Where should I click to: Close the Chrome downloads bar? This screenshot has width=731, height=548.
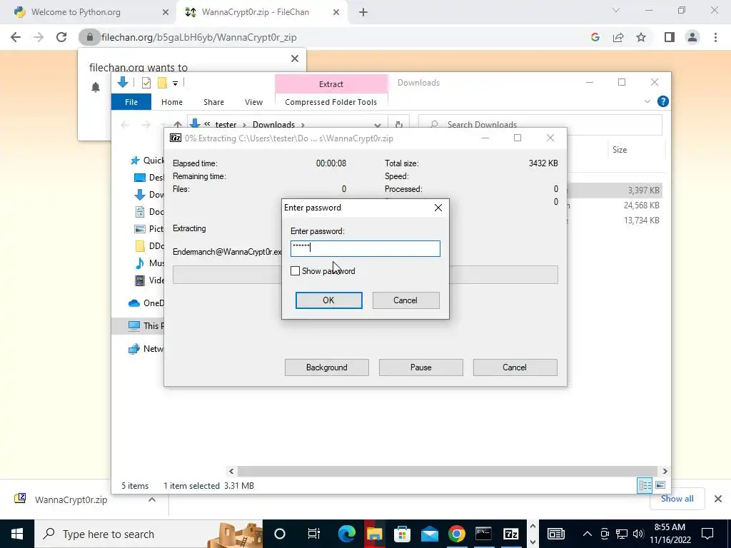pyautogui.click(x=718, y=499)
